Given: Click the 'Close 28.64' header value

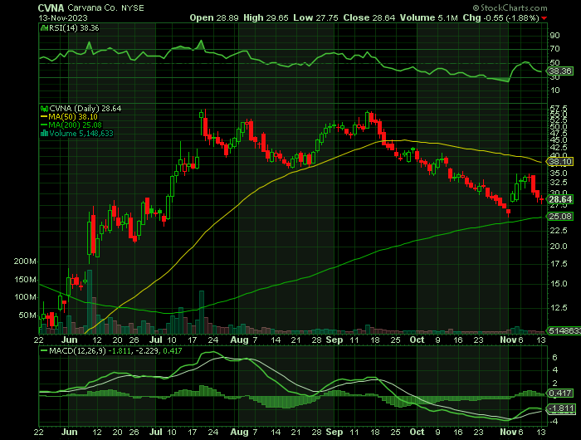Looking at the screenshot, I should tap(369, 17).
